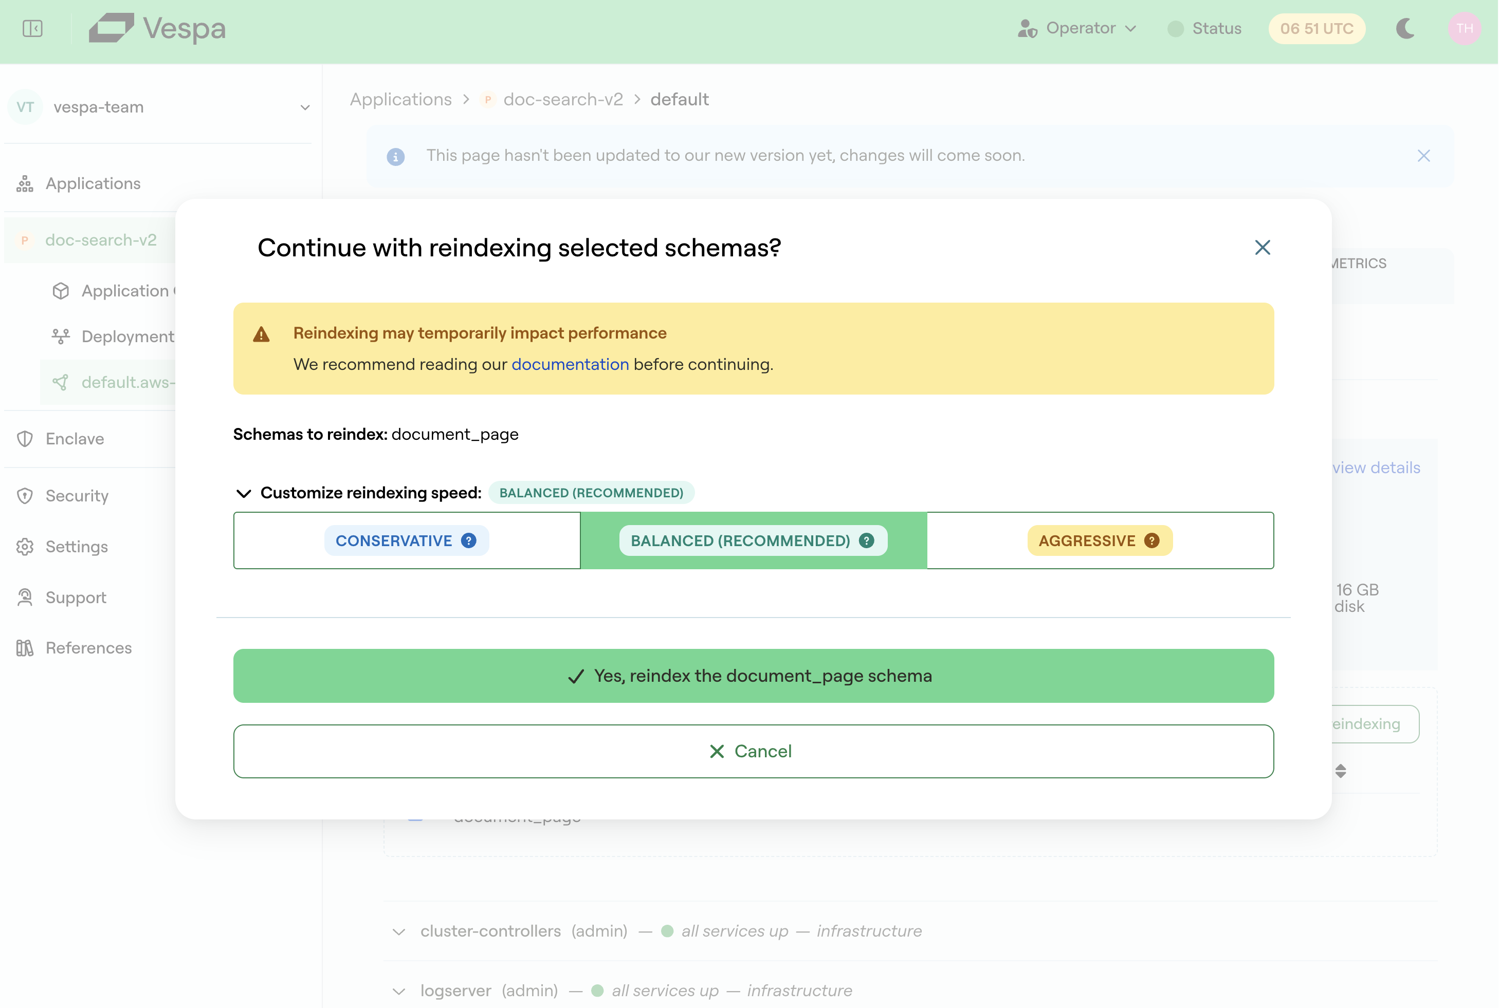Expand the cluster-controllers row
Viewport: 1499px width, 1008px height.
[x=399, y=931]
